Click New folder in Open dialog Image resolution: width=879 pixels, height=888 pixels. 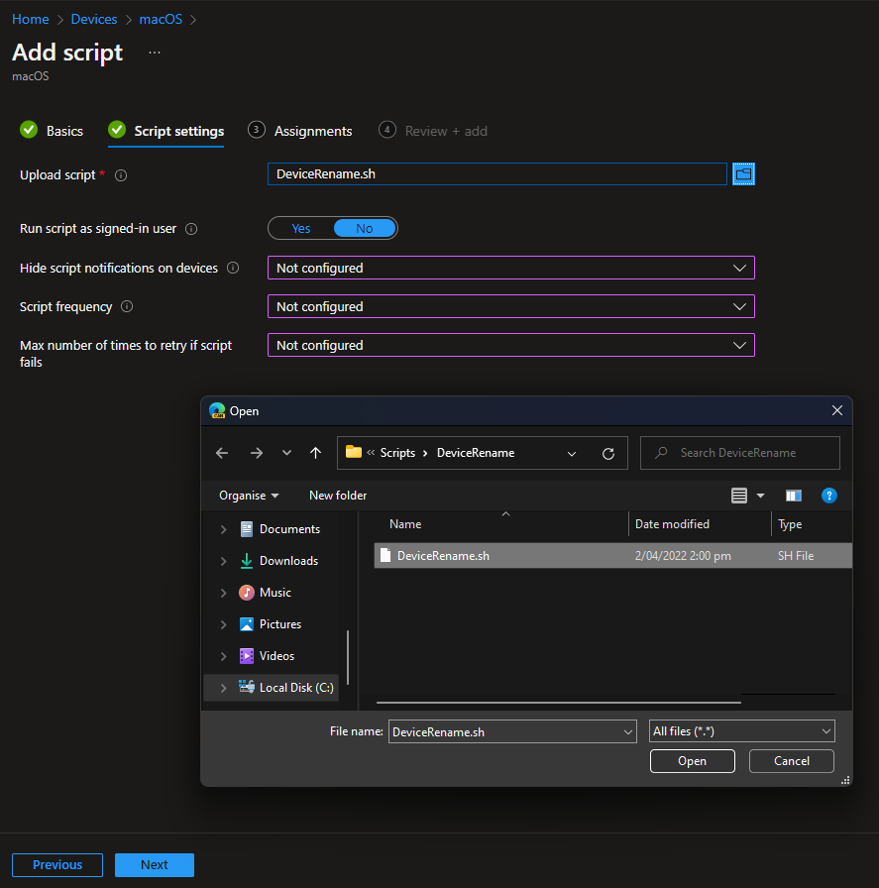(338, 496)
